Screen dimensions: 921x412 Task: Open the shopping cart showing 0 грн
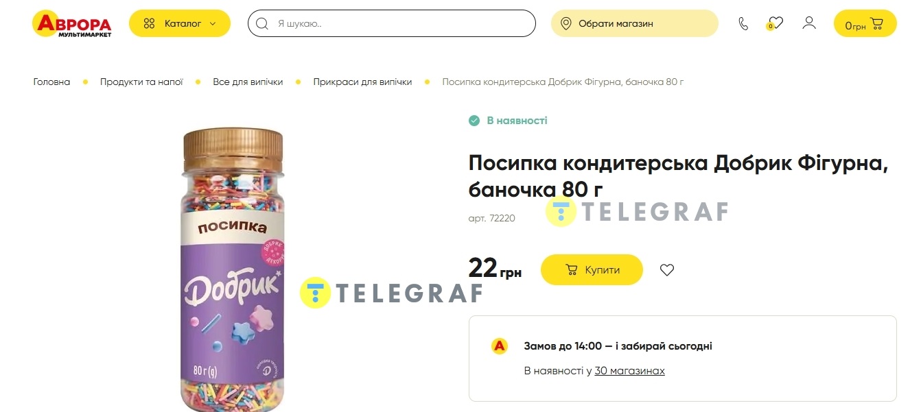pos(865,24)
